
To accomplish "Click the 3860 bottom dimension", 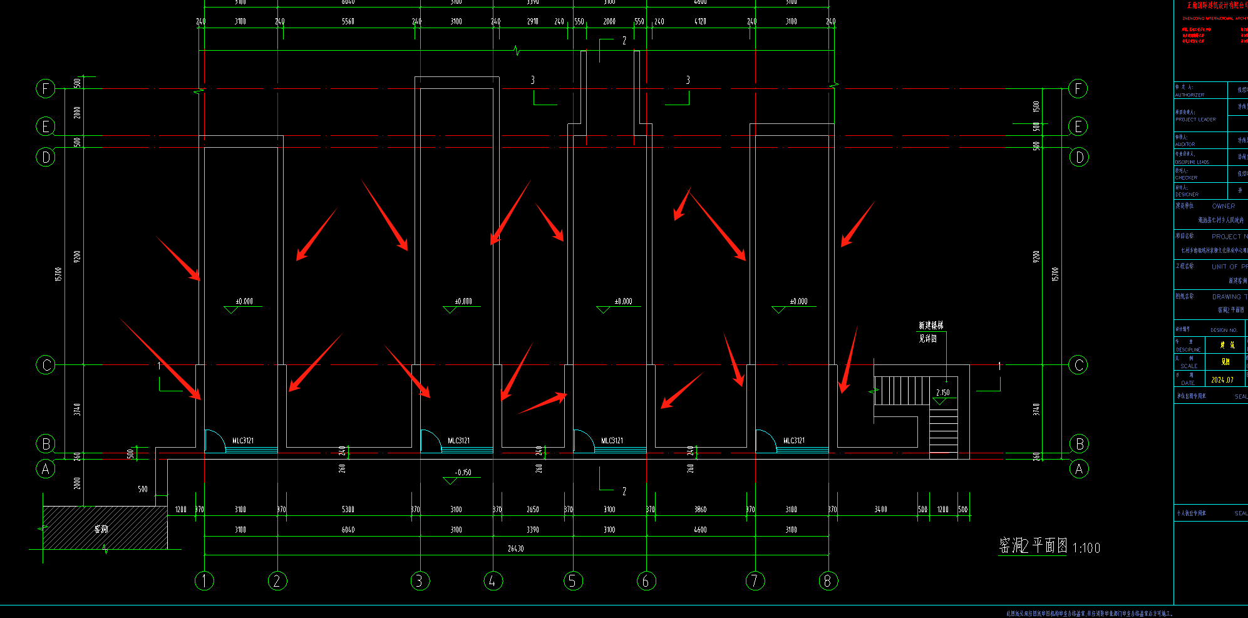I will pos(700,510).
